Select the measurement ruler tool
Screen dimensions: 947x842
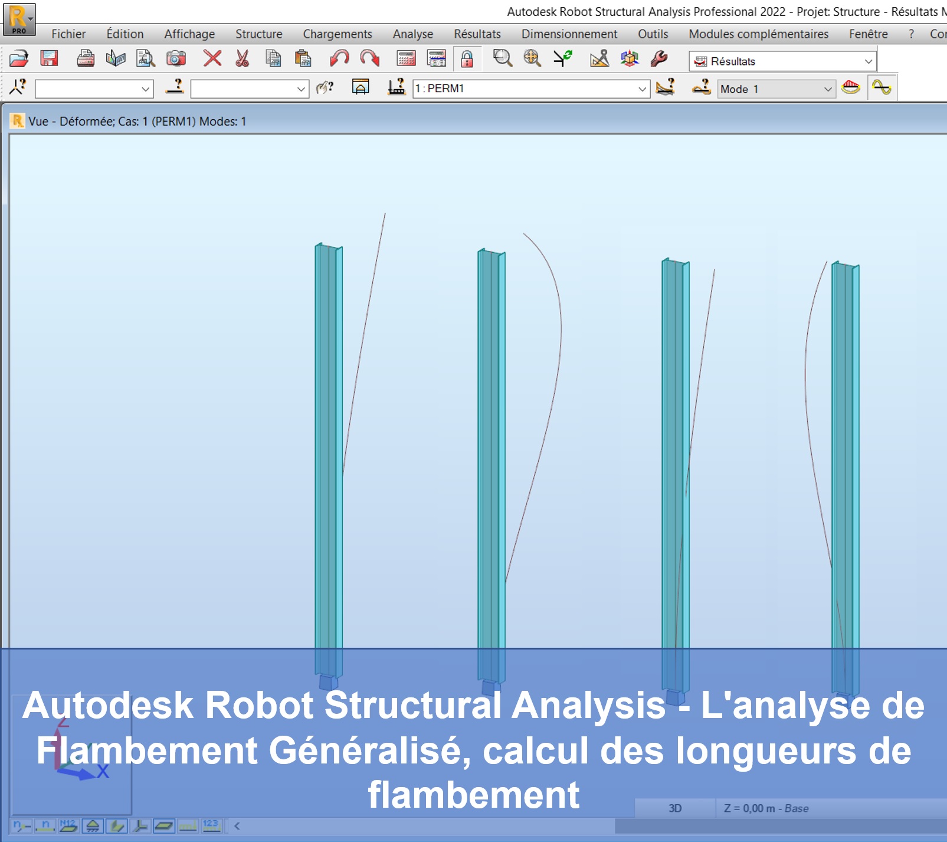point(598,59)
